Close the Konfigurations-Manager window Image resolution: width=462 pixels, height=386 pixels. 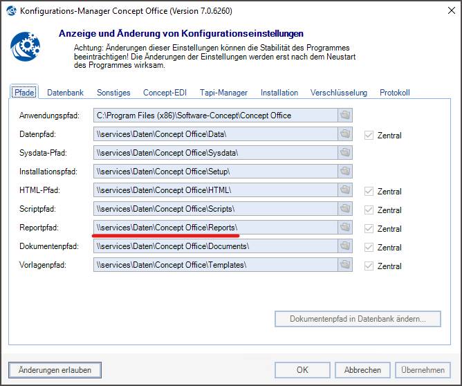(451, 11)
